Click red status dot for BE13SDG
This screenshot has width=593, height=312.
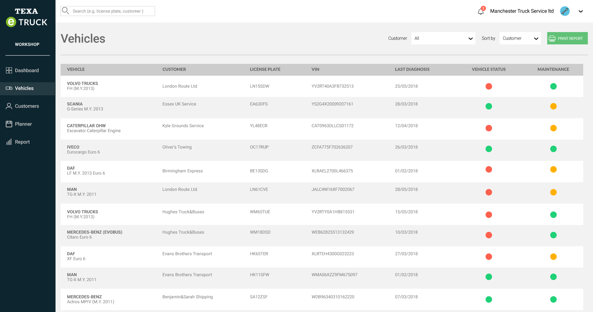(x=489, y=169)
